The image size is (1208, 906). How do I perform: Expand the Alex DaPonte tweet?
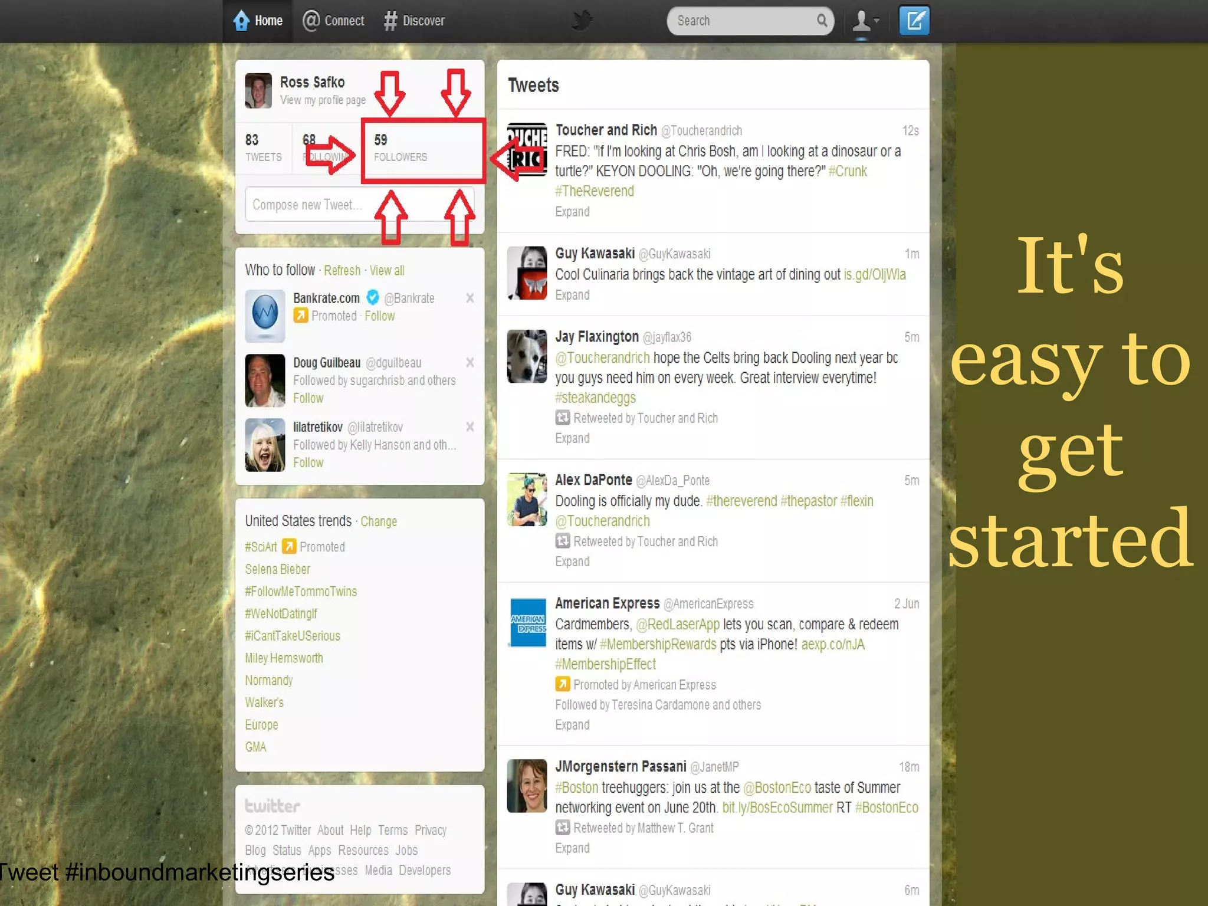point(572,562)
